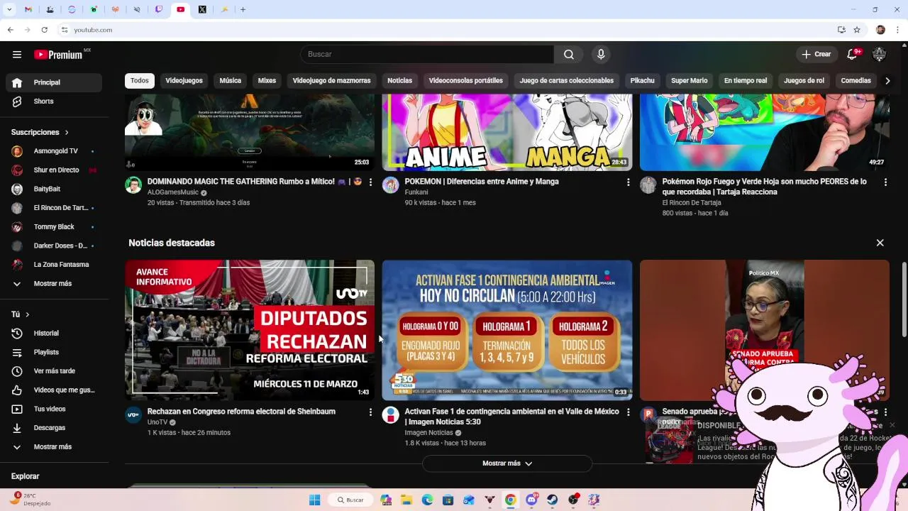Open the notifications bell
The height and width of the screenshot is (511, 908).
(x=853, y=55)
